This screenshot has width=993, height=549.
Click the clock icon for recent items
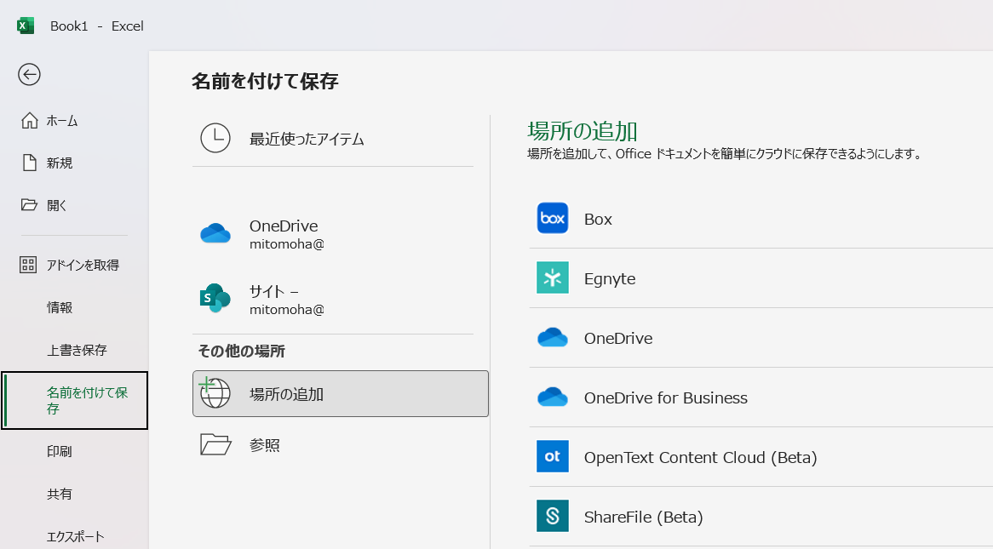click(x=215, y=138)
